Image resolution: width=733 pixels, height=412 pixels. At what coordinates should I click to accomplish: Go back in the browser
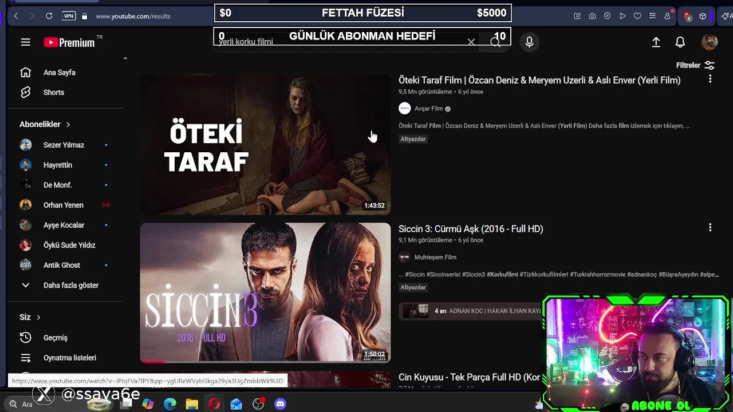coord(16,16)
